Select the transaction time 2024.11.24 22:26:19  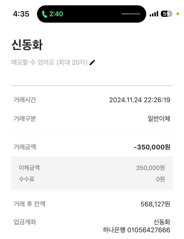[140, 100]
